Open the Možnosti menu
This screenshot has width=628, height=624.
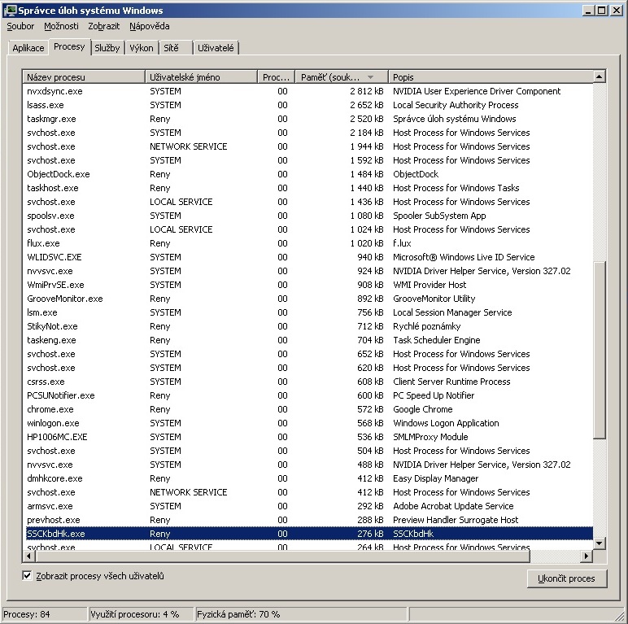[x=61, y=26]
